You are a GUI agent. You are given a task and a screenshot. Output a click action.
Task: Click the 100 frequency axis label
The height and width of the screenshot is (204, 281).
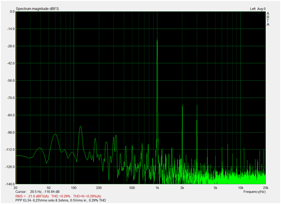click(x=73, y=188)
